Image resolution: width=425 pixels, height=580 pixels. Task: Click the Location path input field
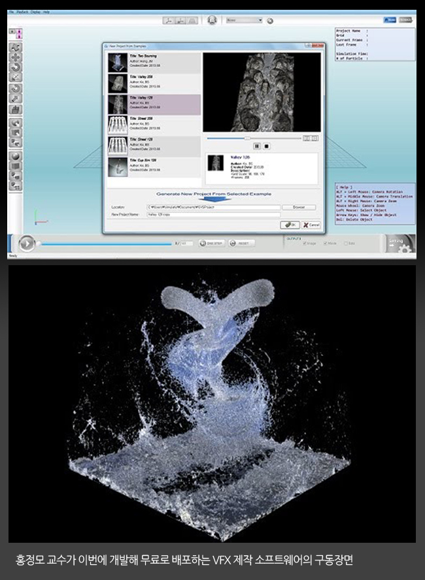tap(214, 208)
